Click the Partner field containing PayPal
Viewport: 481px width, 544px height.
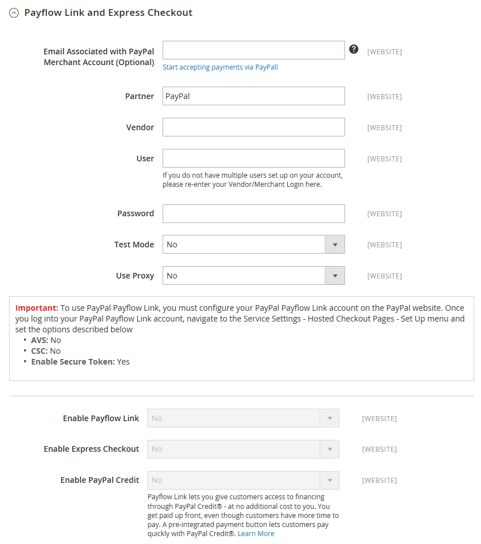[253, 96]
